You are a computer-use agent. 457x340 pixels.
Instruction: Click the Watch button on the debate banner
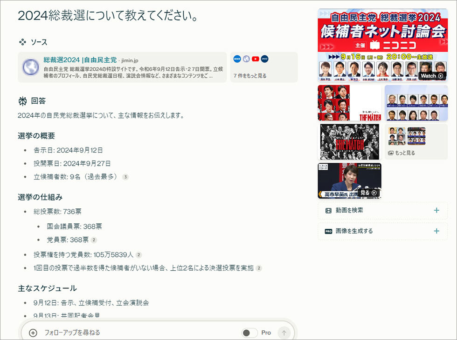pyautogui.click(x=432, y=75)
